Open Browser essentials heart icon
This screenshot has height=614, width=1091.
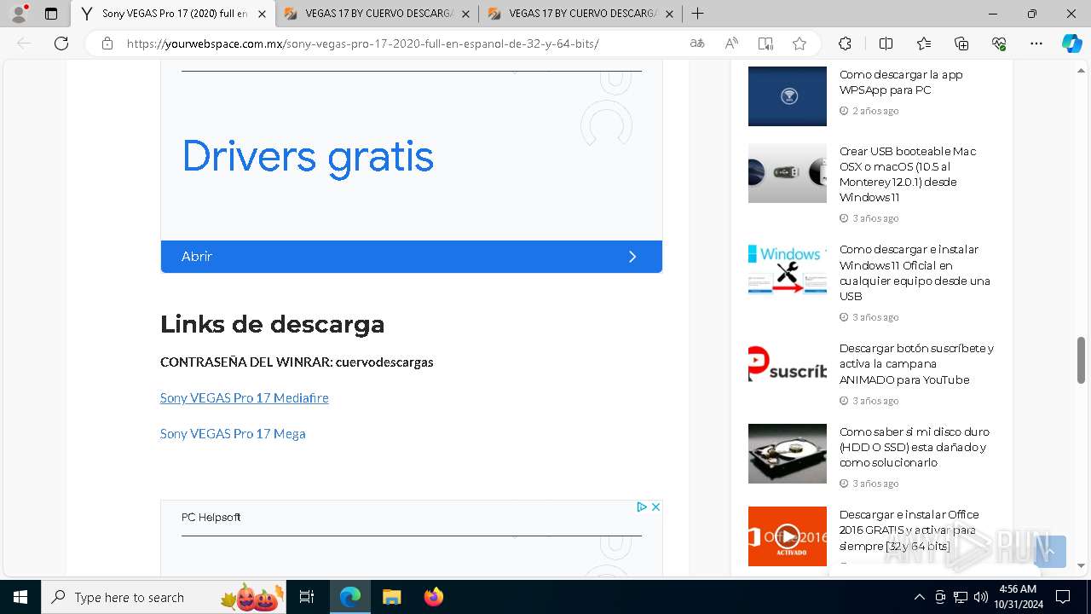pyautogui.click(x=999, y=43)
